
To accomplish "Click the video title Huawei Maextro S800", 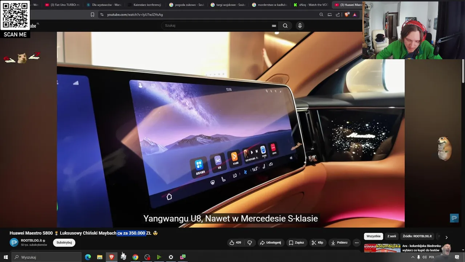I will 84,233.
